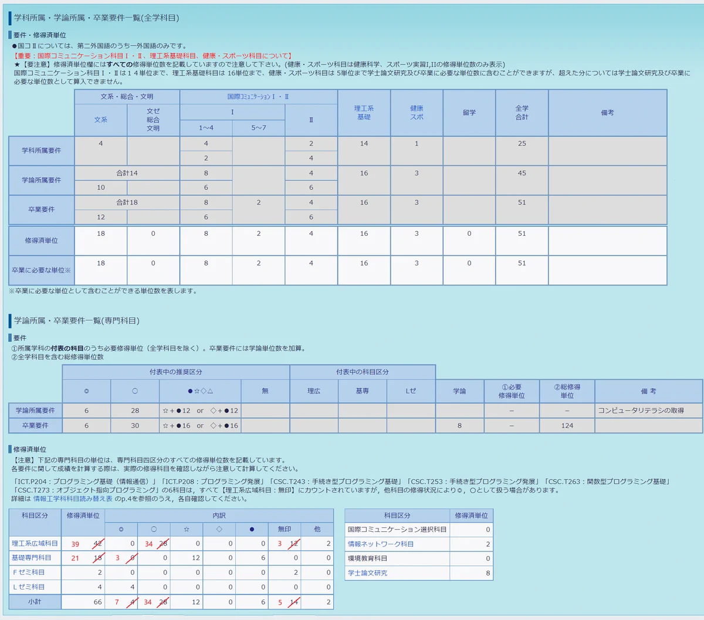
Task: Click the 留学 column header
Action: pyautogui.click(x=469, y=113)
